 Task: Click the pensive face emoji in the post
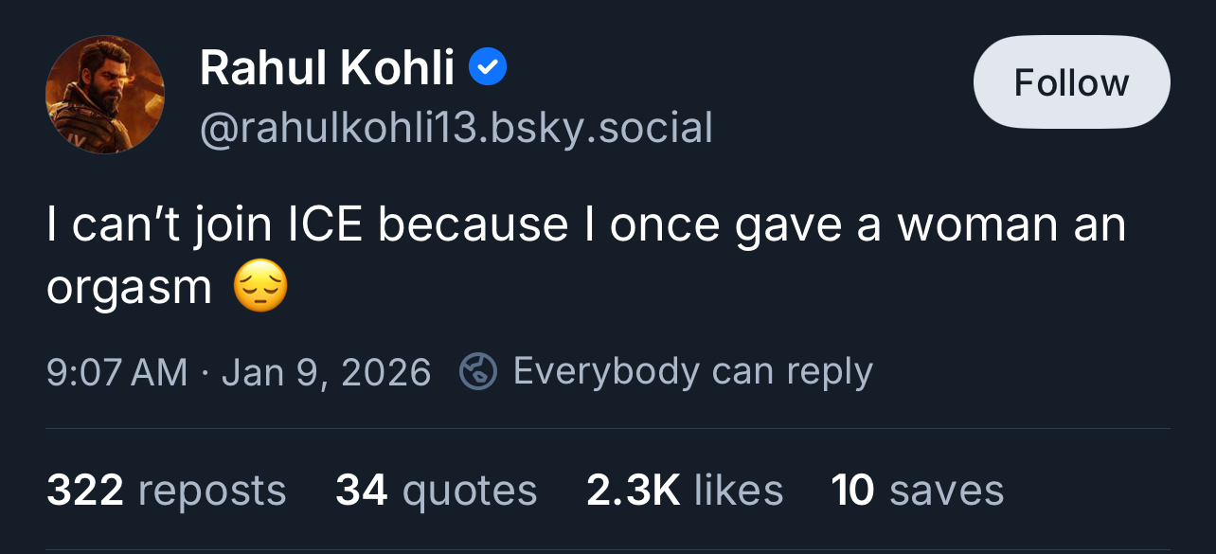coord(259,289)
